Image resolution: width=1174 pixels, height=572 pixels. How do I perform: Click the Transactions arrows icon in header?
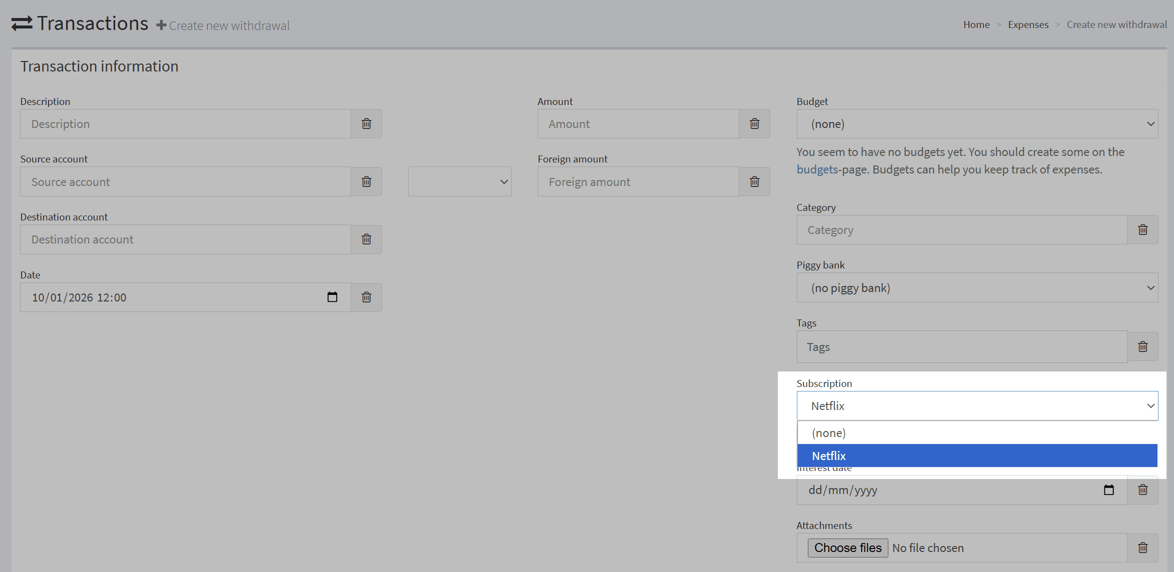(x=22, y=23)
